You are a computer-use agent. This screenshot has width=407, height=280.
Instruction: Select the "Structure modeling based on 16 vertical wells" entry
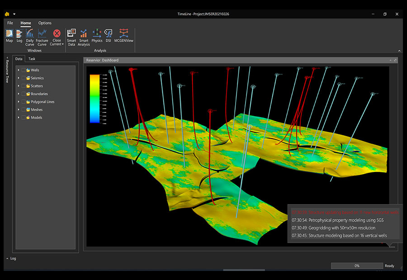click(339, 236)
